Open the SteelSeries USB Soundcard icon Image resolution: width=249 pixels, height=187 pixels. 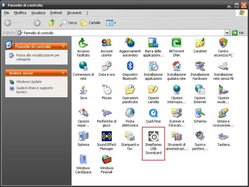[x=154, y=136]
